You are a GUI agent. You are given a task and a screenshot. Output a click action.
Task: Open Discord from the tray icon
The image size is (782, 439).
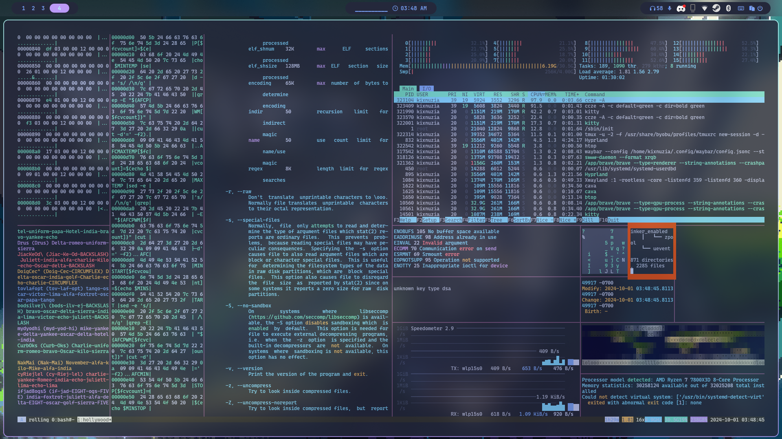click(x=681, y=8)
